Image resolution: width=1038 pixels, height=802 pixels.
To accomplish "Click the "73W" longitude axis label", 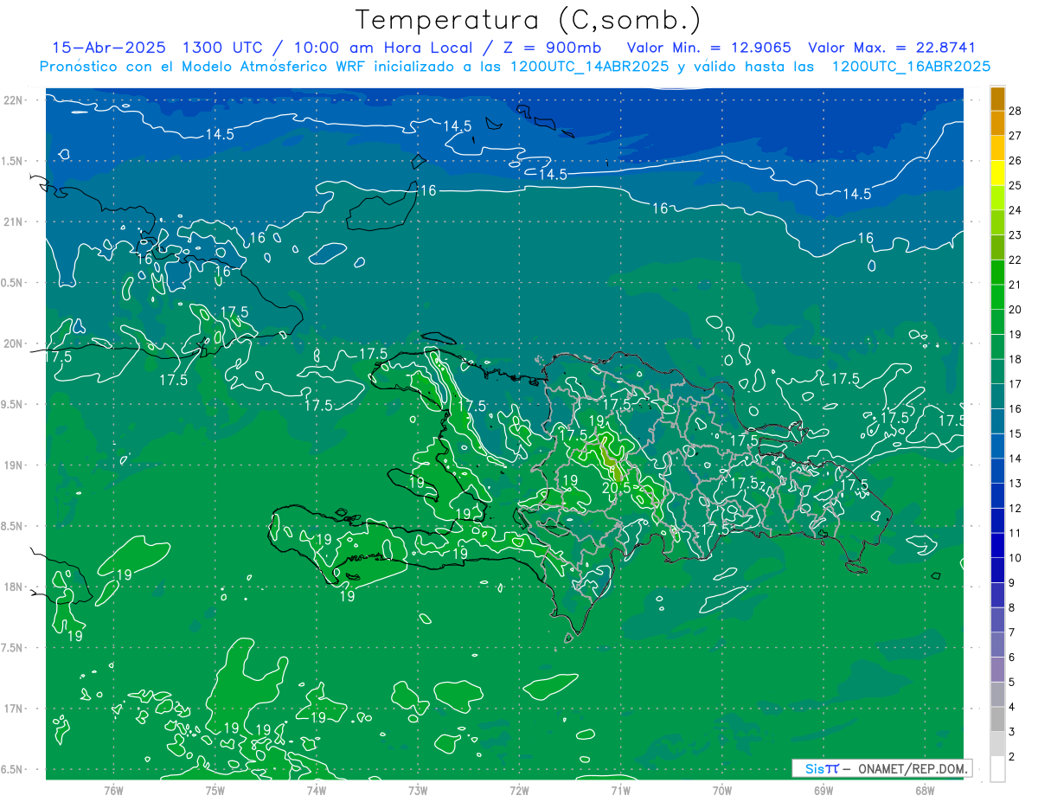I will point(418,790).
